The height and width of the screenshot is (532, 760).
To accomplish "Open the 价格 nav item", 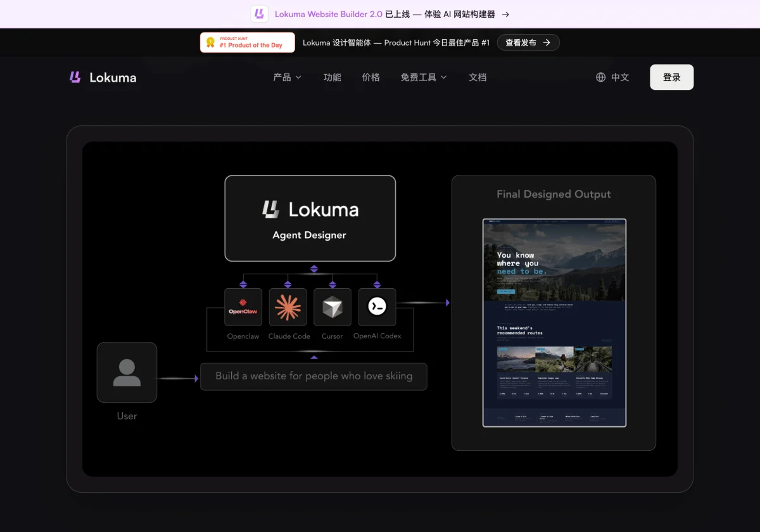I will point(371,77).
